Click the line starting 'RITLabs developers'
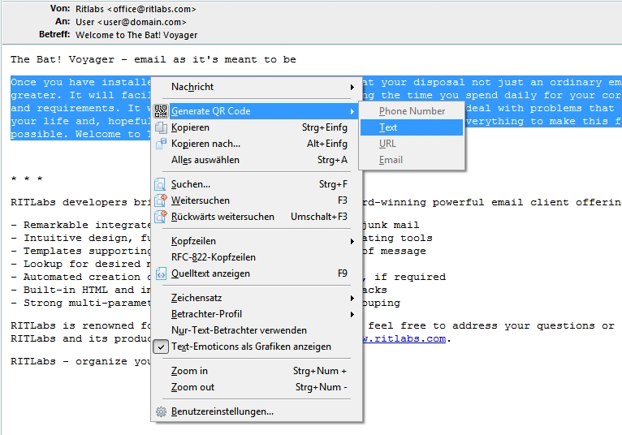The image size is (622, 435). tap(80, 202)
